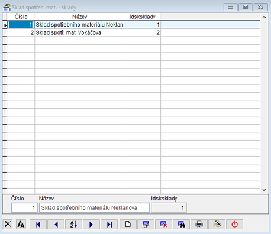Image resolution: width=271 pixels, height=234 pixels.
Task: Search records with binoculars icon
Action: (181, 224)
